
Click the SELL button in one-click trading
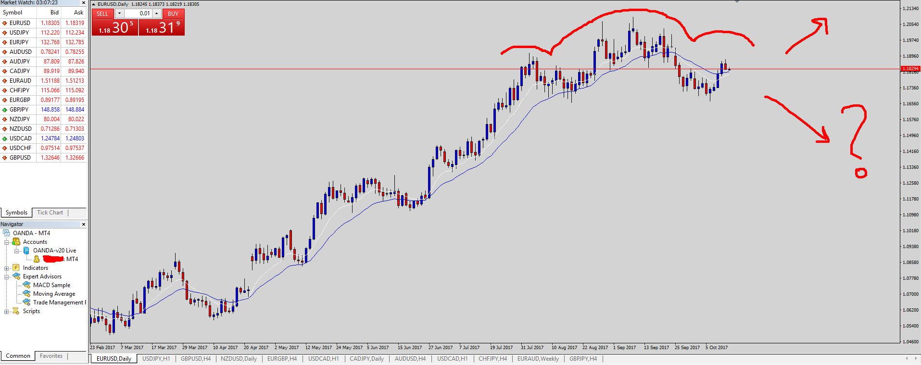click(102, 13)
